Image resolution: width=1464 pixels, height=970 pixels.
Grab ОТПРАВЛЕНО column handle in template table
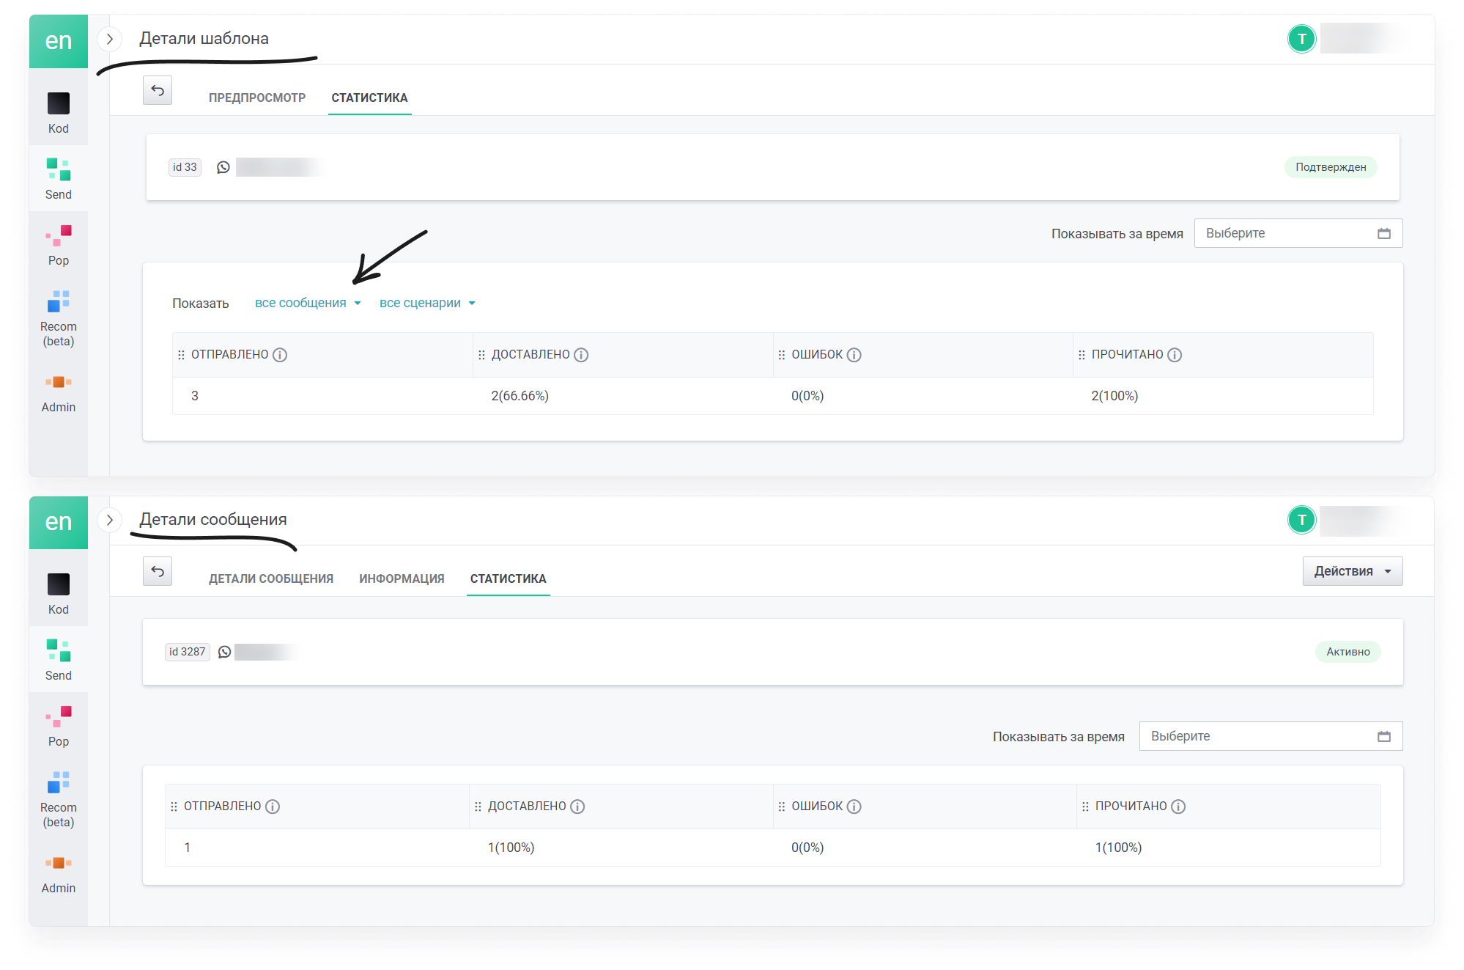[181, 355]
